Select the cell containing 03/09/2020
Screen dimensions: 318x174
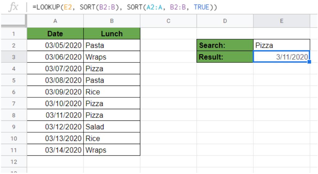tap(55, 92)
